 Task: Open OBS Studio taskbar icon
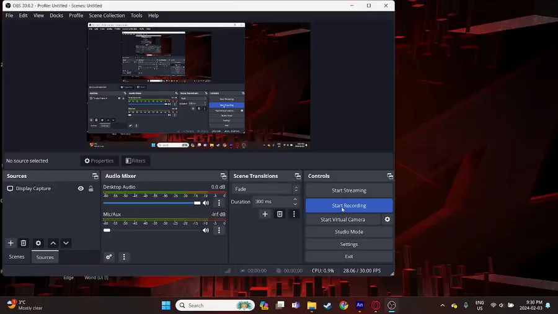(392, 305)
